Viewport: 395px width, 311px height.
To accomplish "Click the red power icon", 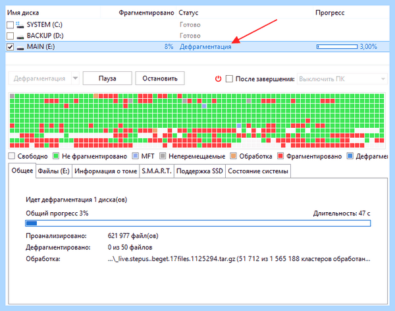I will 218,78.
